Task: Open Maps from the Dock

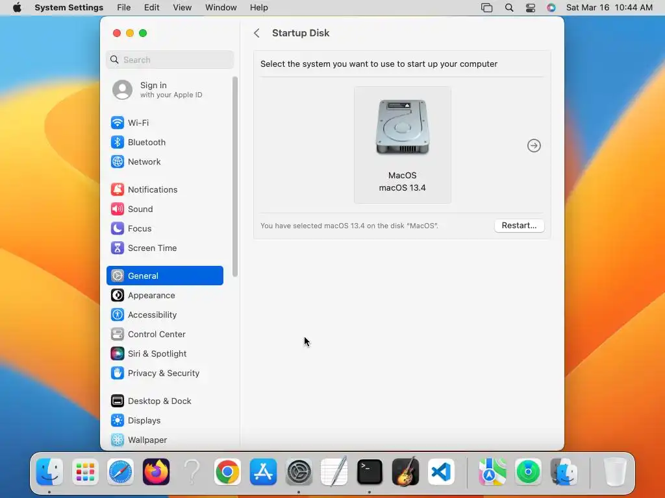Action: (492, 472)
